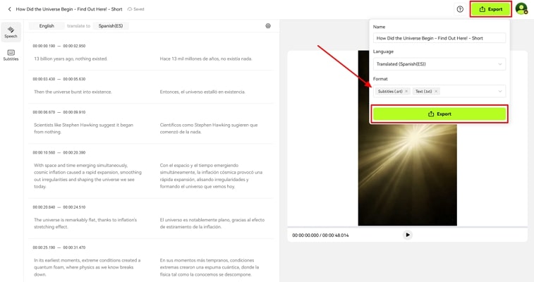The height and width of the screenshot is (282, 534).
Task: Select 'Con el espacio y el tiempo' translation
Action: (x=211, y=176)
